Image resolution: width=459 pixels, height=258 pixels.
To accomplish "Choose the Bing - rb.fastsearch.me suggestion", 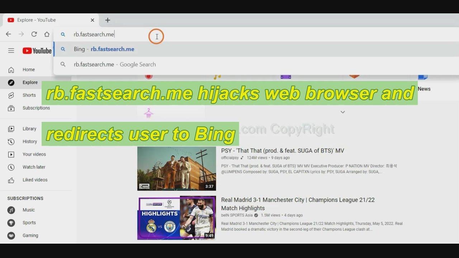I will coord(256,49).
